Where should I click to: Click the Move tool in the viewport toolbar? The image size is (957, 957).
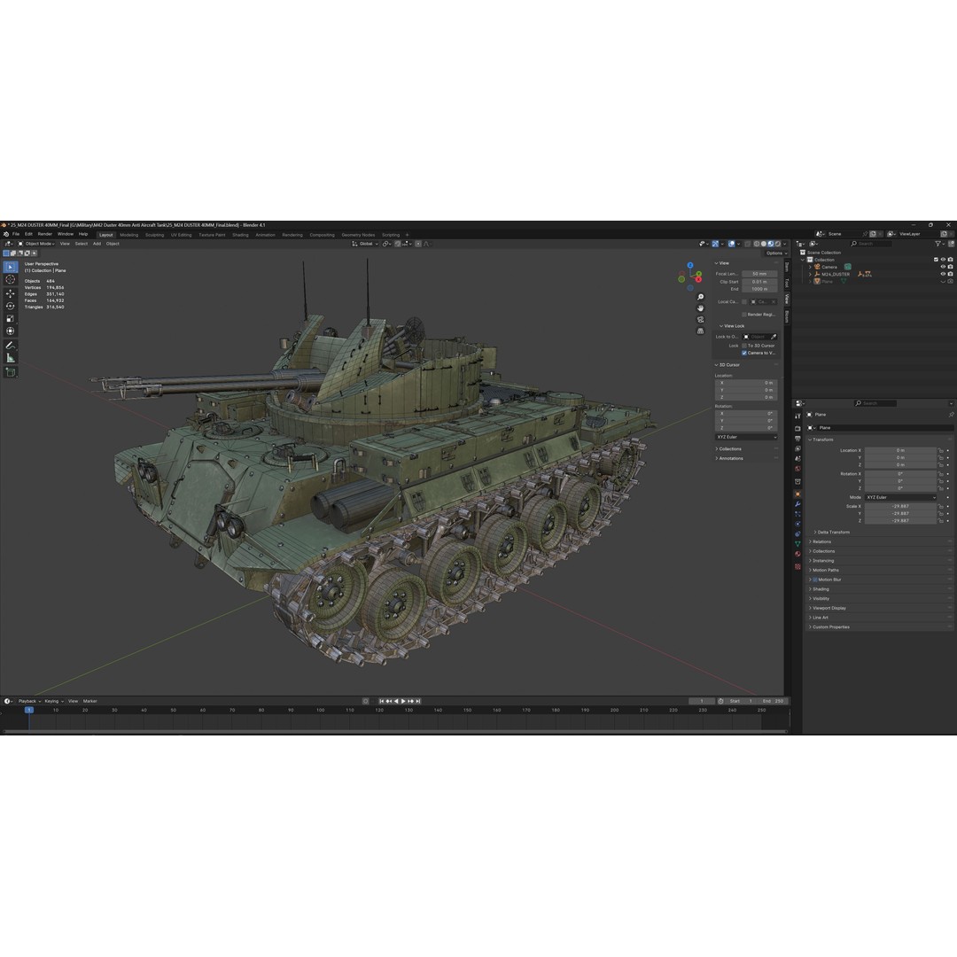coord(10,293)
